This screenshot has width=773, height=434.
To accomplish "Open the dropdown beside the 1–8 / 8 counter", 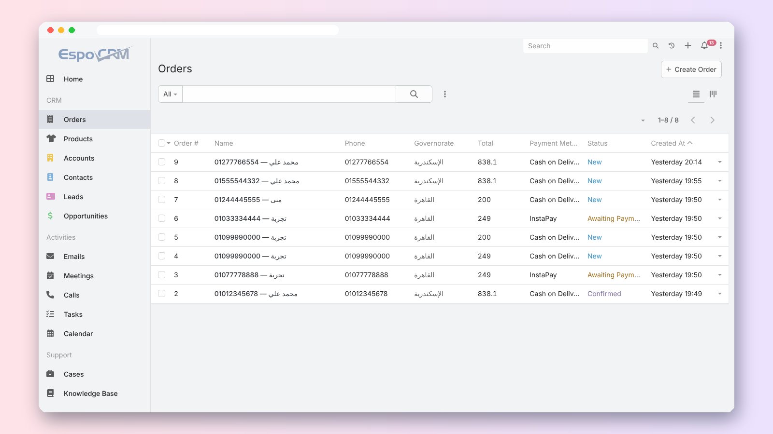I will 643,121.
